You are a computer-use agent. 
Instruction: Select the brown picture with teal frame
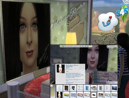(101, 88)
